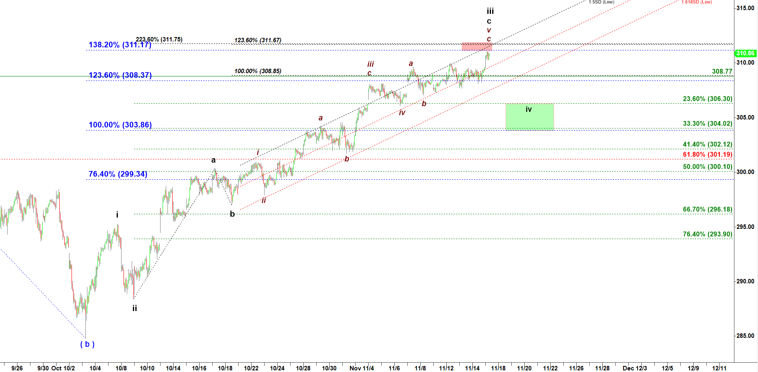Click the green 310.86 current price tag
The width and height of the screenshot is (758, 372).
745,53
